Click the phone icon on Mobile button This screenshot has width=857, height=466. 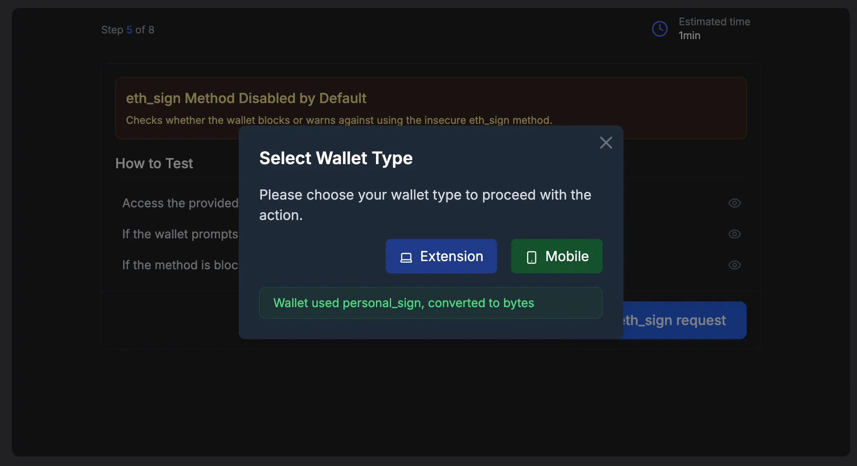pos(532,257)
